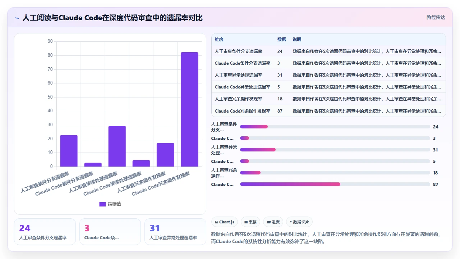The height and width of the screenshot is (259, 460).
Task: Click progress label 人工审查条件分支…
Action: coord(224,127)
